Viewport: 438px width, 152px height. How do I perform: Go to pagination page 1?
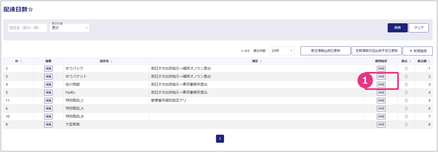[220, 139]
